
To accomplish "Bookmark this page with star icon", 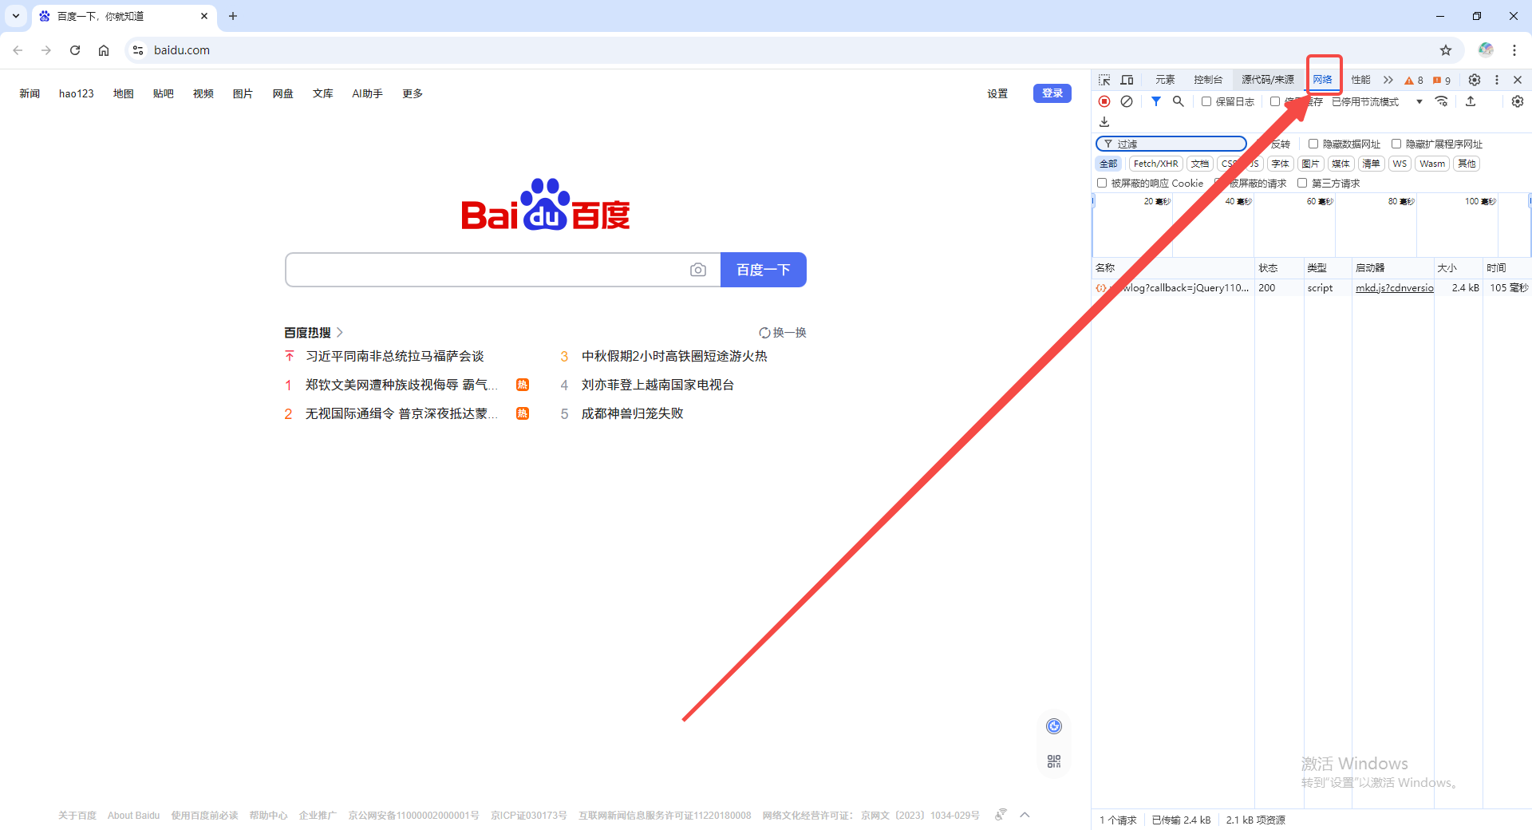I will pos(1446,50).
